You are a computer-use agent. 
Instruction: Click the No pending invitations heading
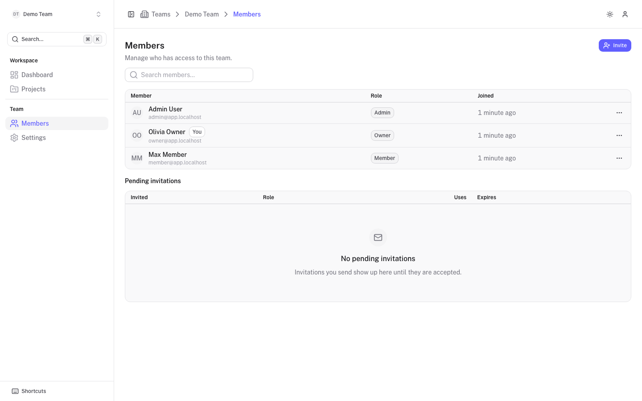pos(378,258)
